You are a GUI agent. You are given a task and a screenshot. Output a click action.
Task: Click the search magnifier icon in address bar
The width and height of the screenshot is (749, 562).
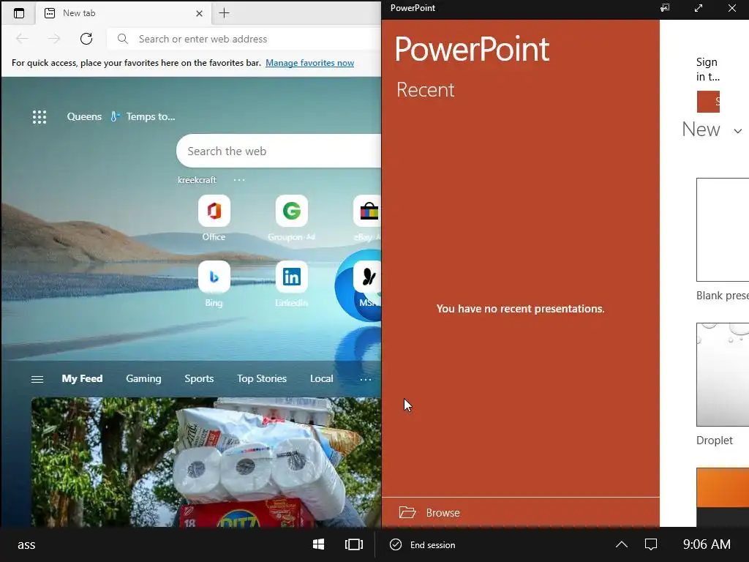(123, 39)
